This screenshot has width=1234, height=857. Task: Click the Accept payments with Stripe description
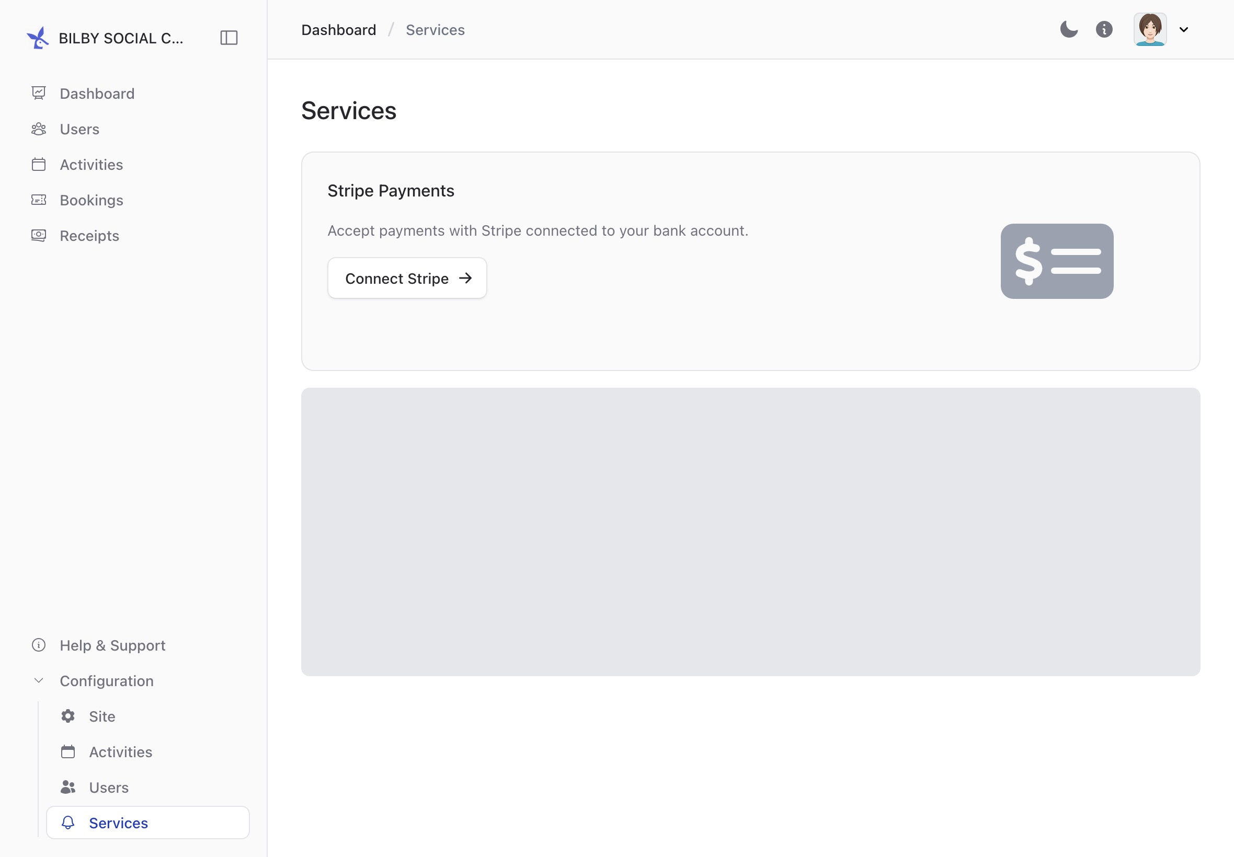click(538, 230)
